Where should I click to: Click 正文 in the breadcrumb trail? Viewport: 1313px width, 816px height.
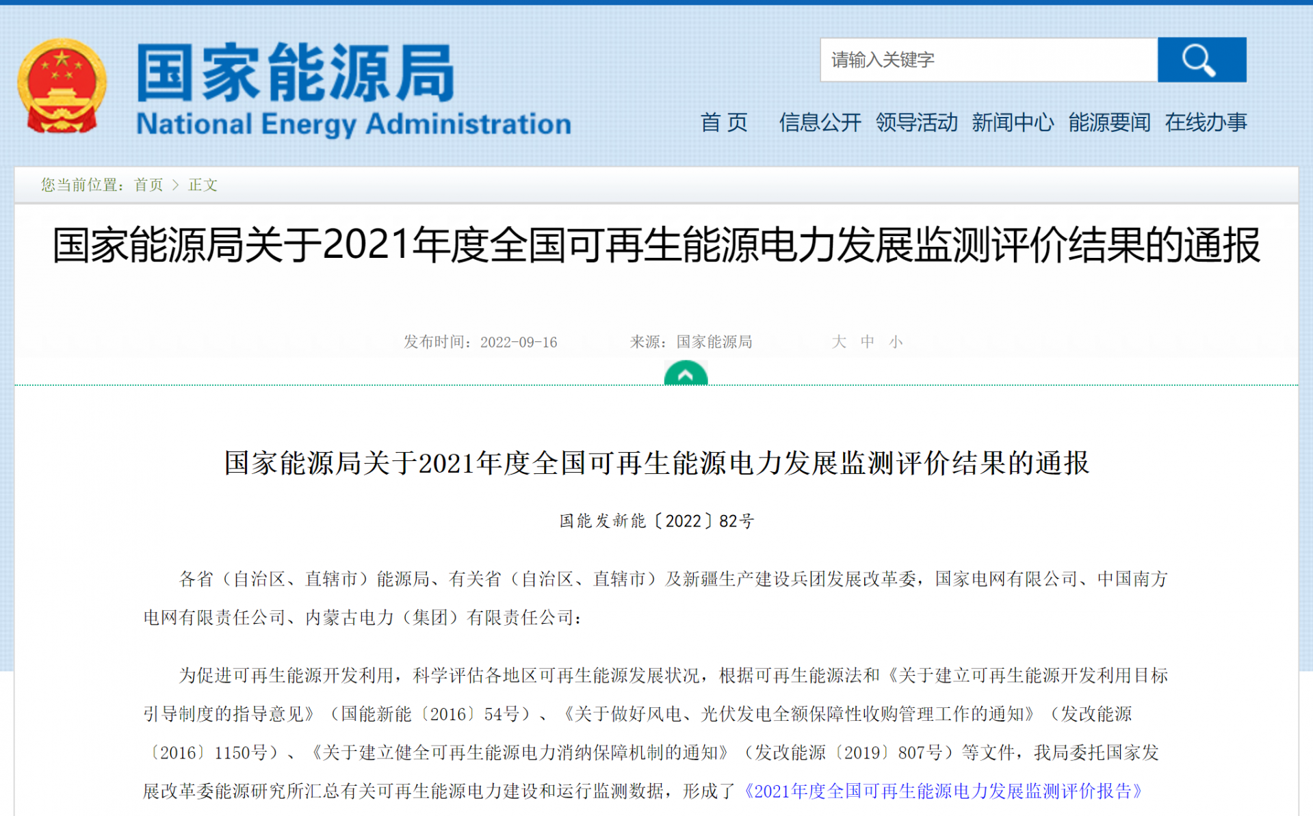tap(203, 185)
